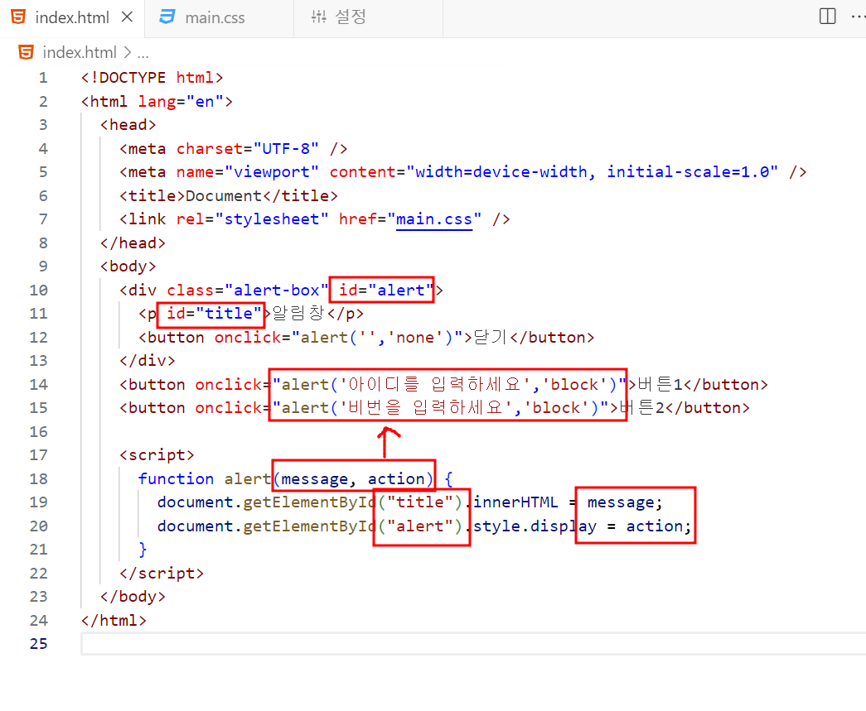Viewport: 866px width, 711px height.
Task: Click line number 10 in the gutter
Action: [39, 291]
